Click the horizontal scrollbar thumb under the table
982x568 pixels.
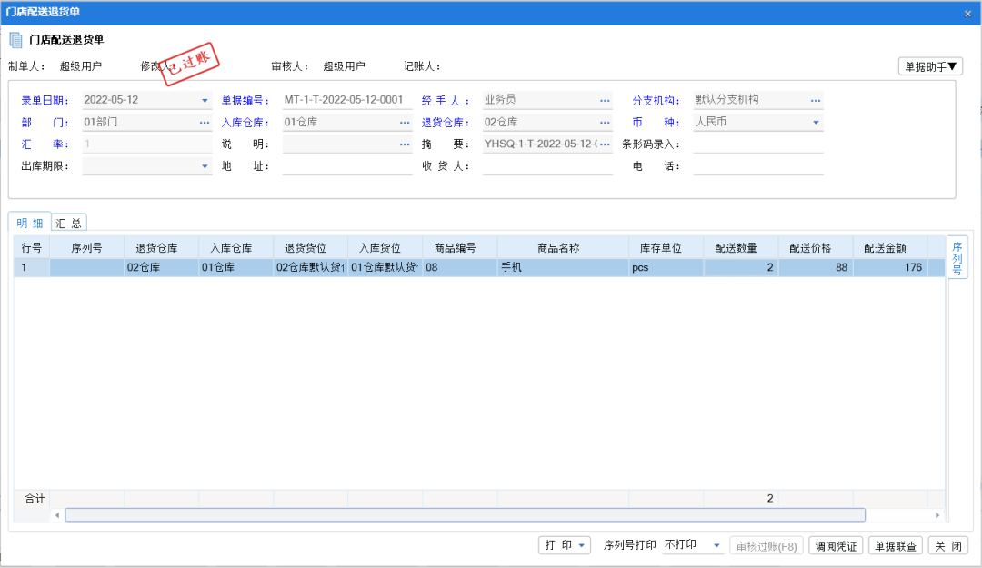[466, 514]
